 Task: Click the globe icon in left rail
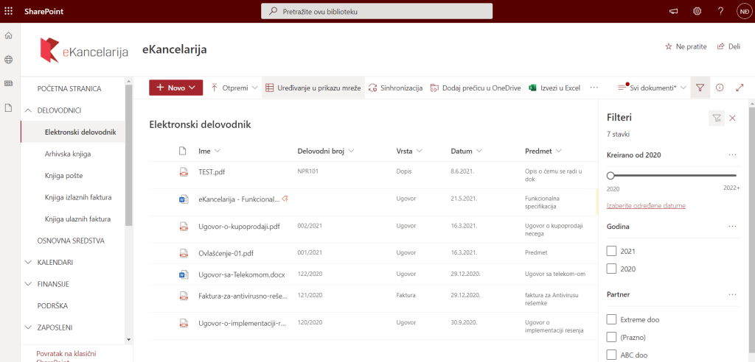tap(9, 60)
